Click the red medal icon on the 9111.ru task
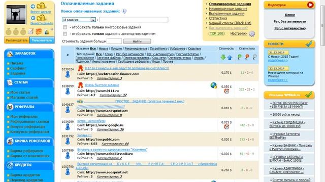Viewport: 325px width, 182px height. tap(80, 85)
